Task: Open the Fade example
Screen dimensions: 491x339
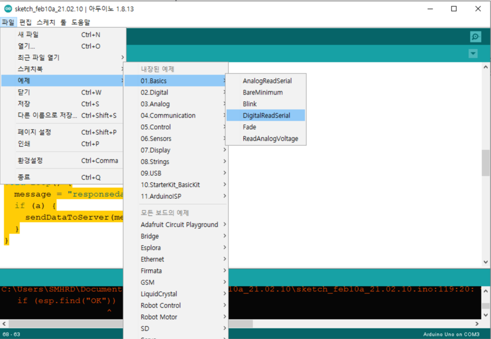Action: click(x=266, y=127)
